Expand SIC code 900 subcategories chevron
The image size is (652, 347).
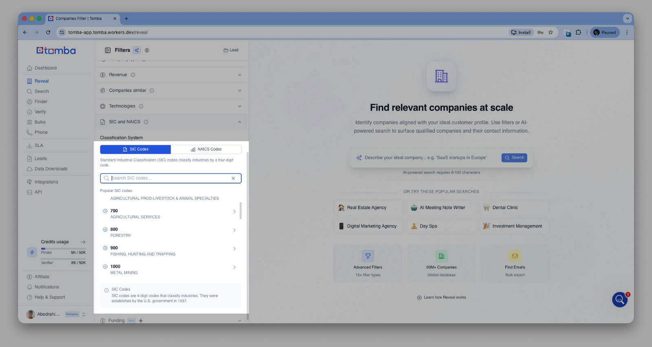tap(234, 249)
